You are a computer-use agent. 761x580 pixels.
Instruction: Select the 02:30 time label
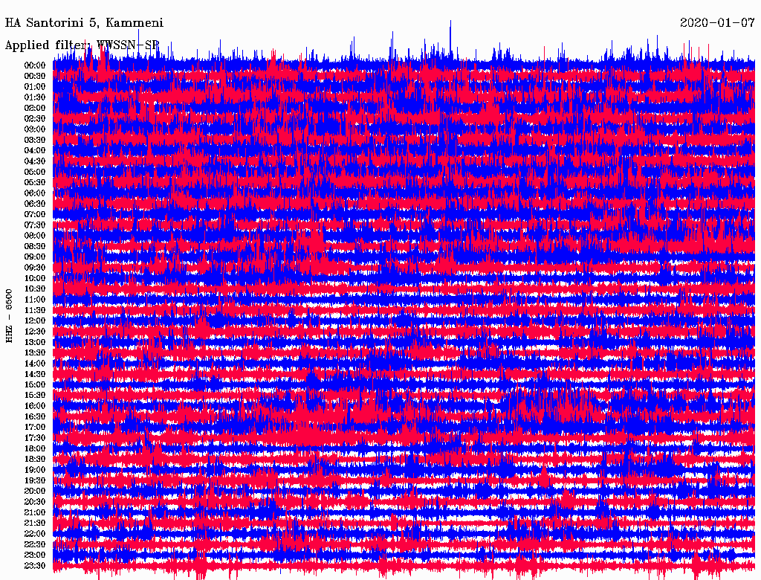35,119
